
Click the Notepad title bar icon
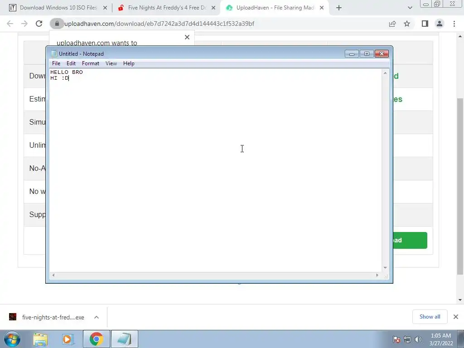pos(54,53)
